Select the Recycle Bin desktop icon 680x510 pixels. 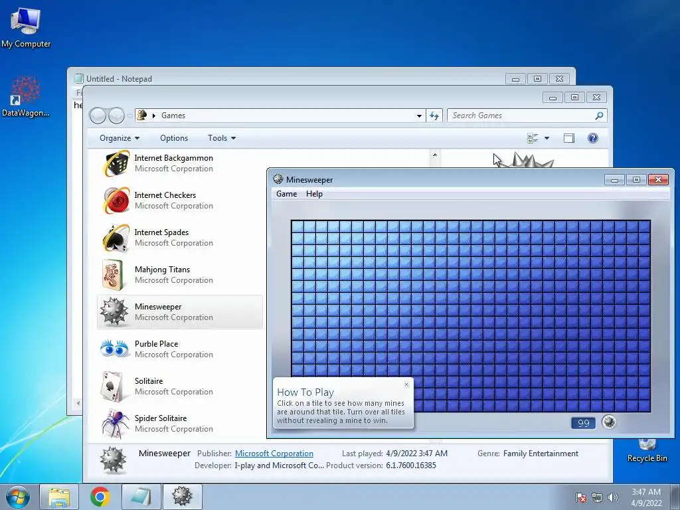[x=647, y=449]
